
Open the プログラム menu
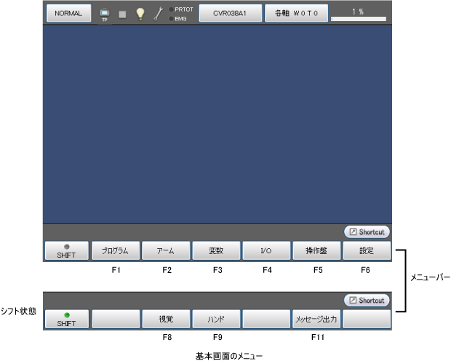pyautogui.click(x=115, y=251)
